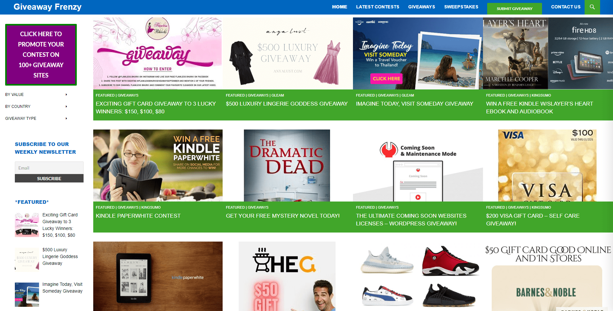Click the Subscribe newsletter button
Viewport: 613px width, 311px height.
(x=49, y=178)
